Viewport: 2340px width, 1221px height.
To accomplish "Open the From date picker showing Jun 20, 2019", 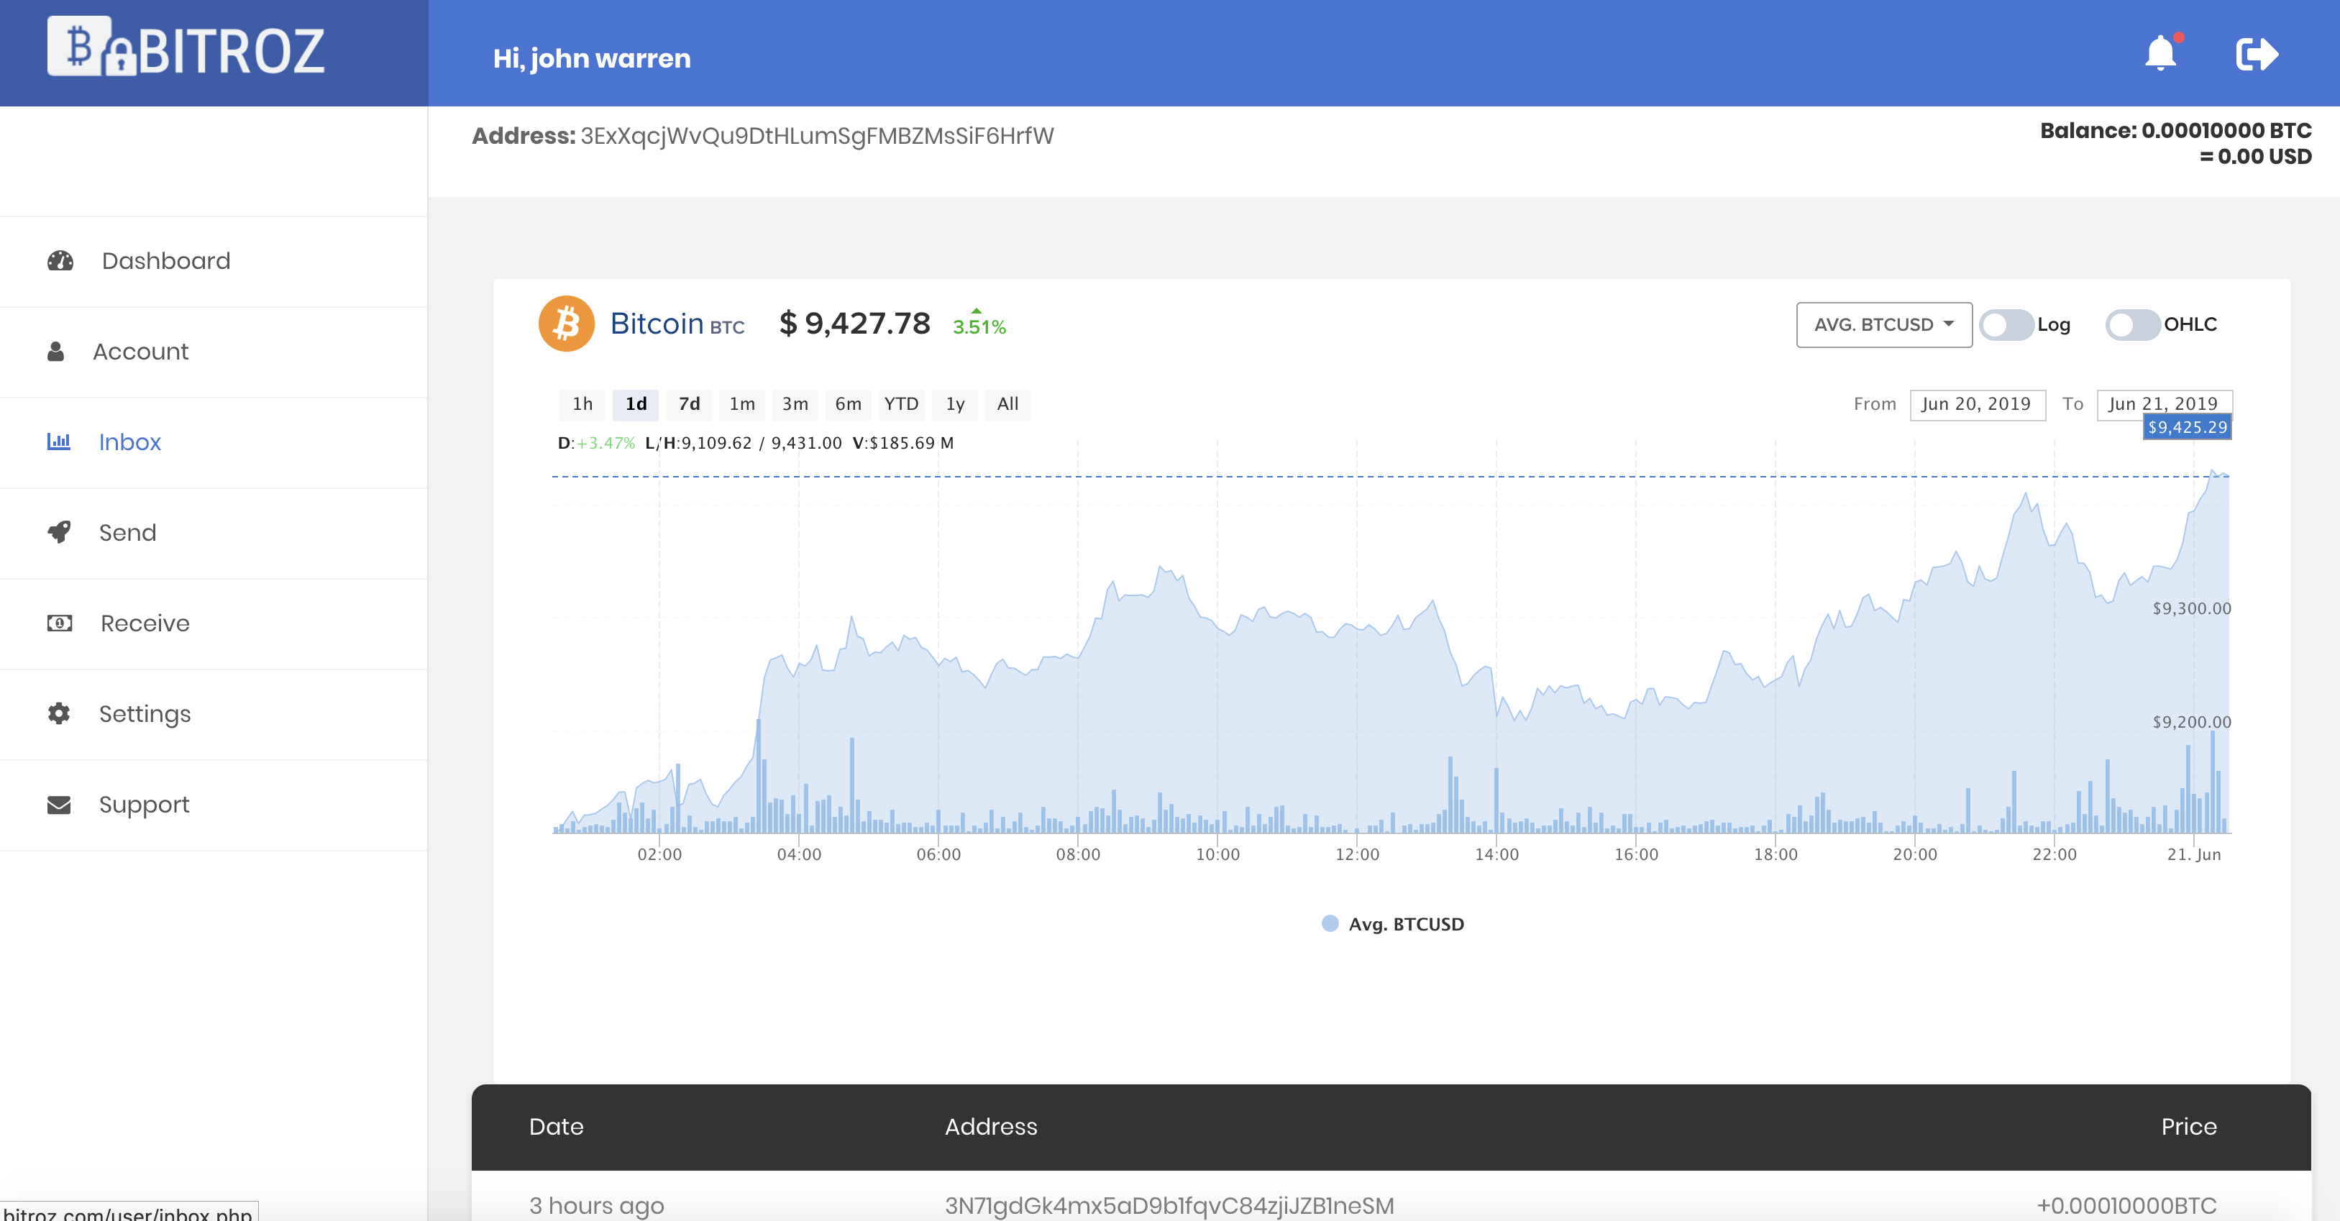I will point(1978,404).
